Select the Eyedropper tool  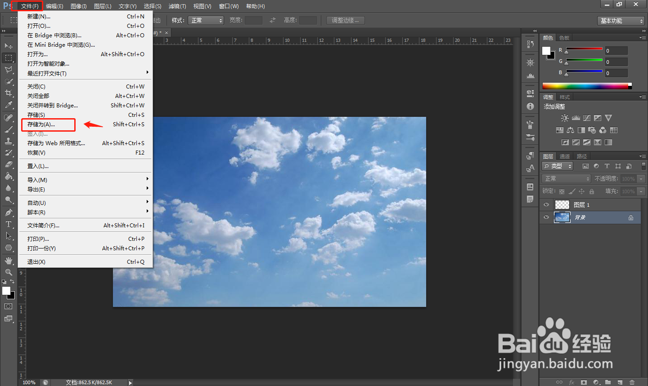[9, 105]
